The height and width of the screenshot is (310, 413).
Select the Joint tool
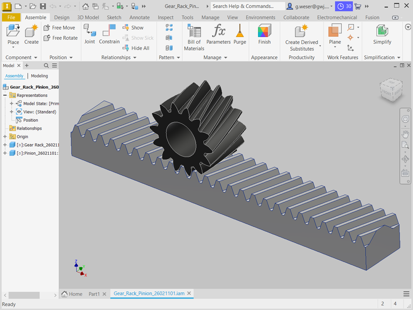89,31
